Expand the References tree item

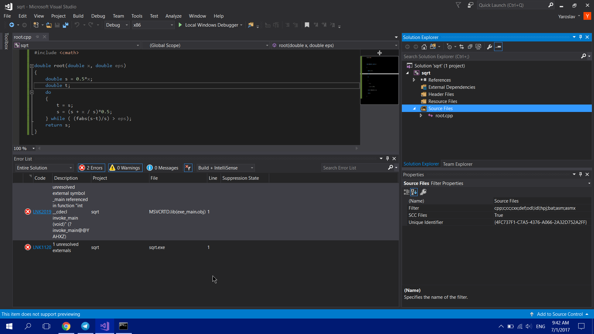[414, 80]
